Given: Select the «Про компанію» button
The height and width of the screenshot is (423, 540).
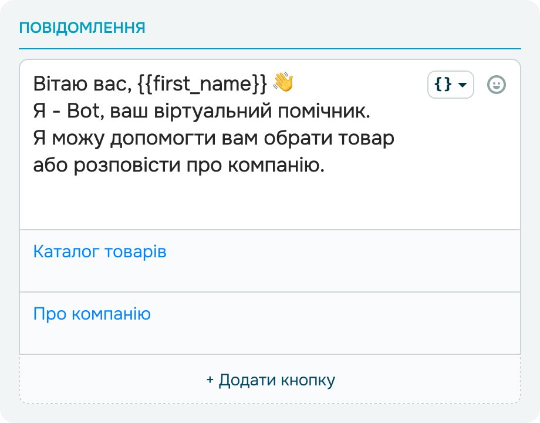Looking at the screenshot, I should (x=92, y=314).
